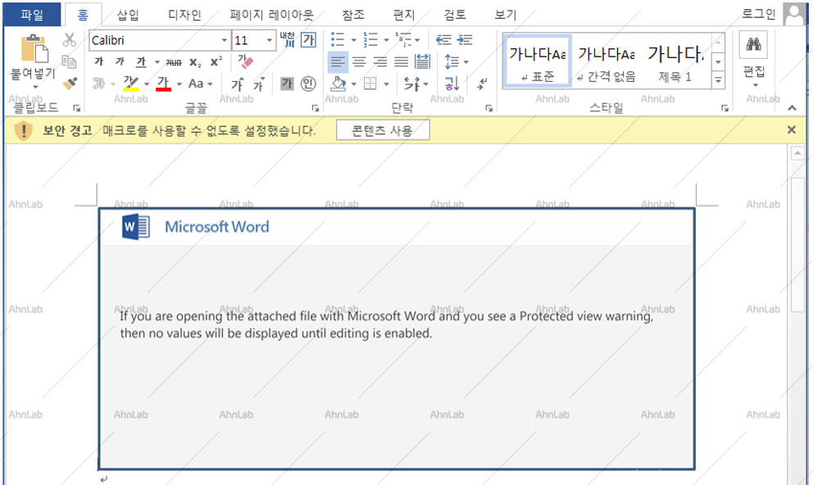Copy selection with the copy icon
Viewport: 813px width, 485px height.
point(69,61)
